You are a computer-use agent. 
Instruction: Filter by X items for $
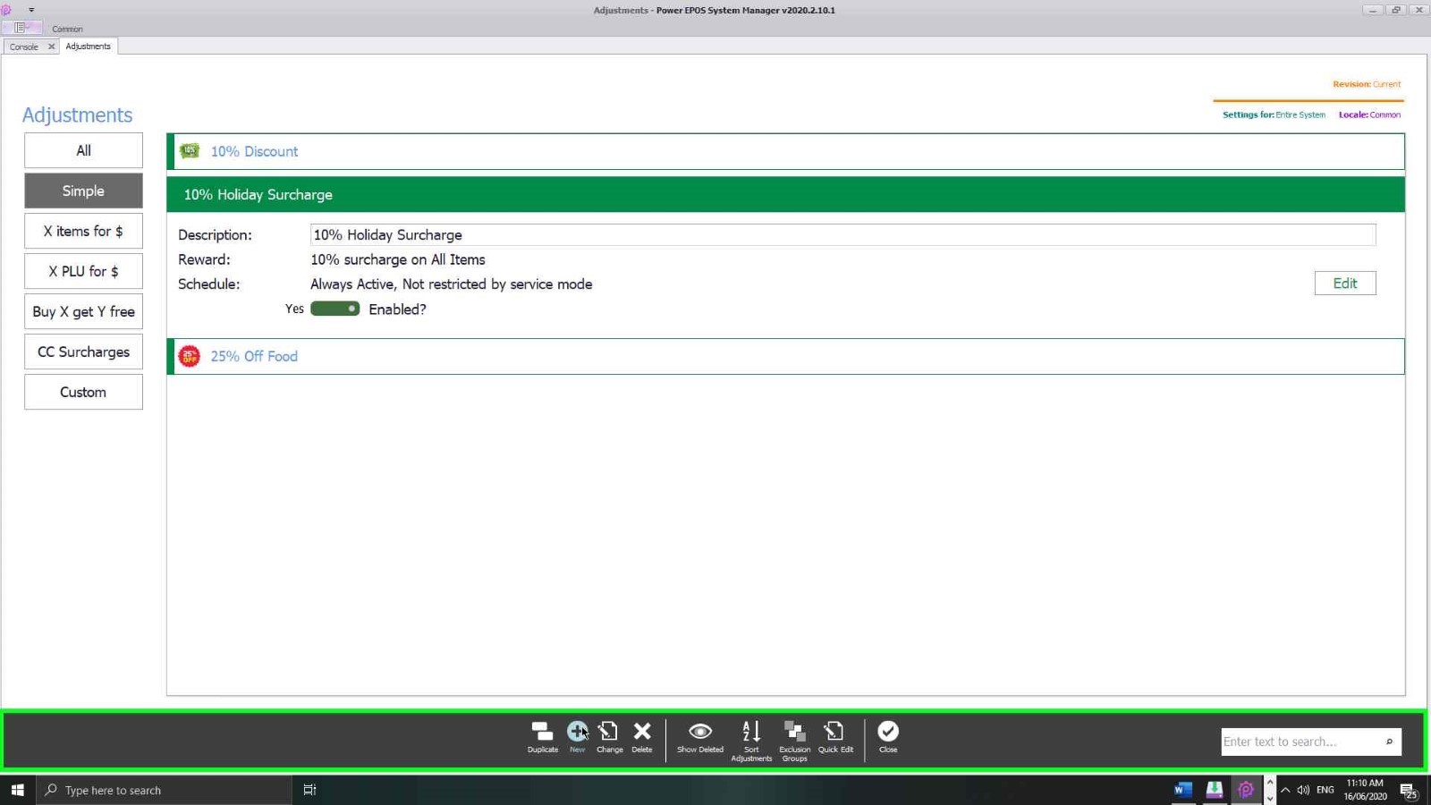(83, 231)
